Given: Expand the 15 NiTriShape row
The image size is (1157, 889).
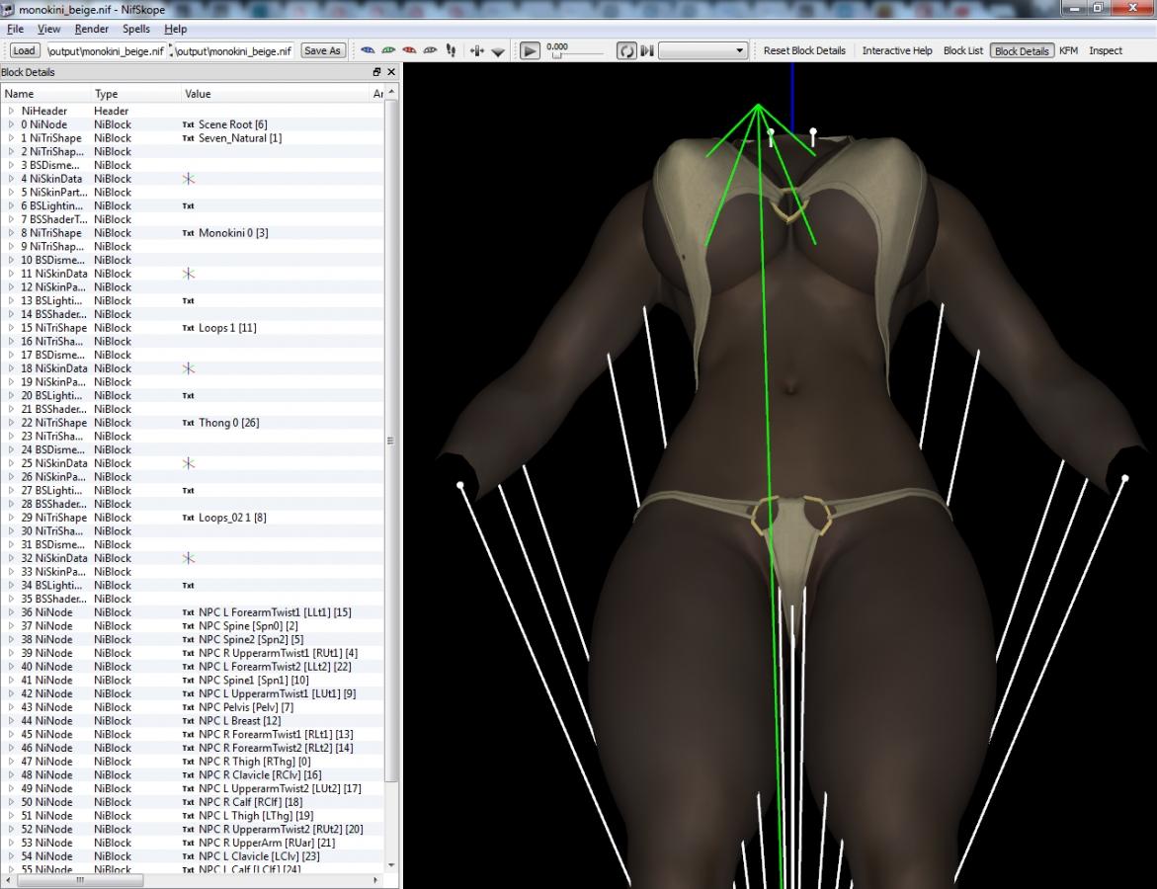Looking at the screenshot, I should coord(11,328).
